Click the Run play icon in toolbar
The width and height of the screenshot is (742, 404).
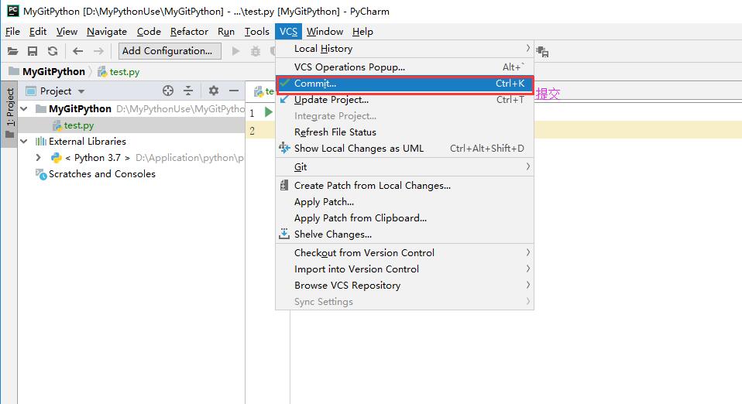235,51
